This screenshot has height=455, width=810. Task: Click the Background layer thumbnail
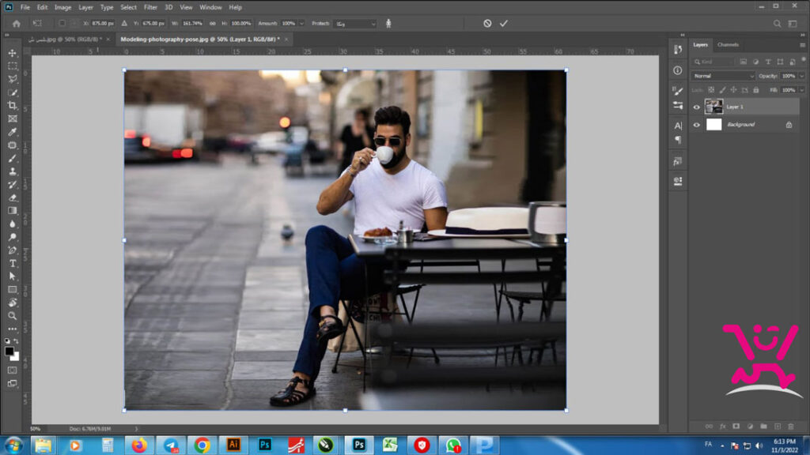pyautogui.click(x=714, y=124)
